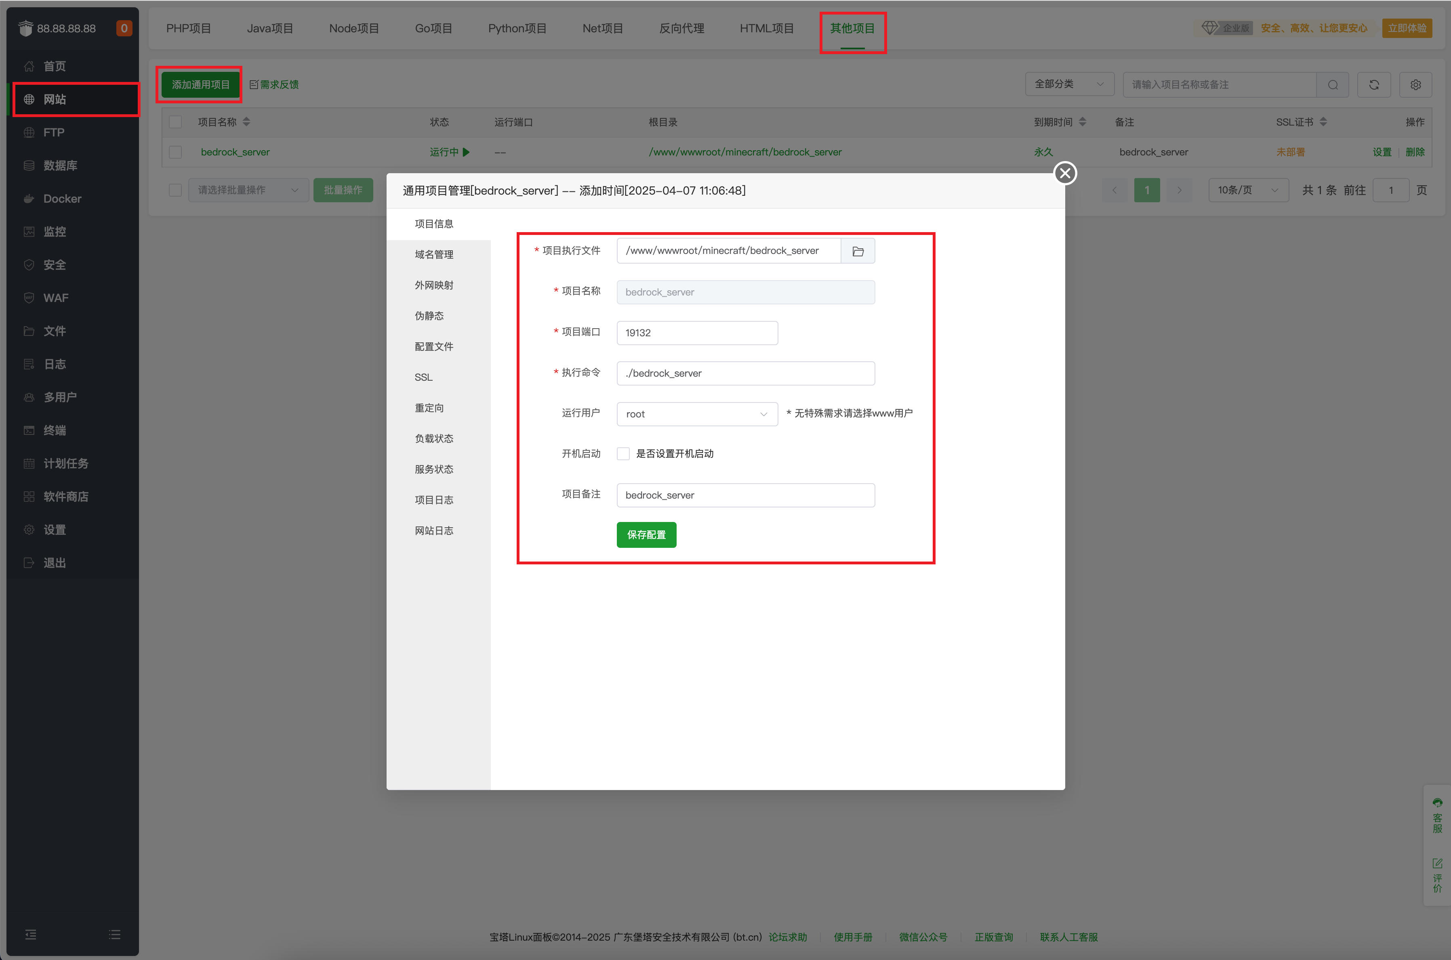Click the 项目备注 input field
1451x960 pixels.
click(745, 495)
